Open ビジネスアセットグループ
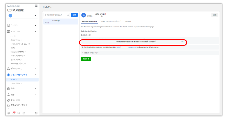This screenshot has width=229, height=118. point(20,44)
